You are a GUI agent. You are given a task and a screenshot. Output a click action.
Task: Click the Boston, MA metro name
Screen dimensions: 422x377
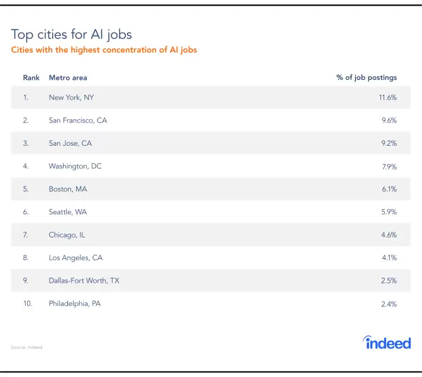pyautogui.click(x=69, y=189)
